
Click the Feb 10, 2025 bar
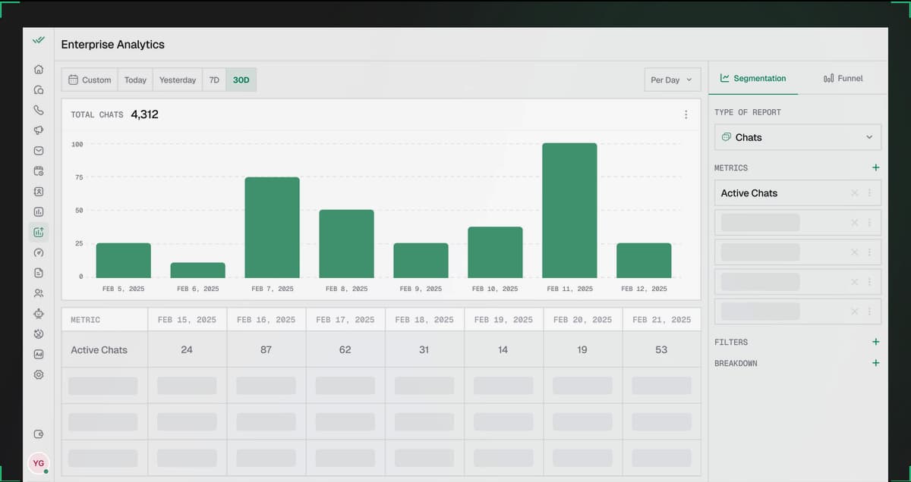click(495, 252)
